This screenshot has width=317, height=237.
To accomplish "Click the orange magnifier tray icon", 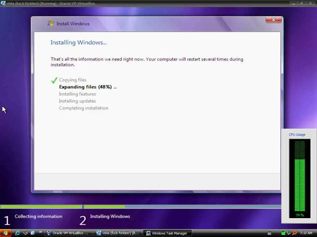I will click(x=294, y=233).
